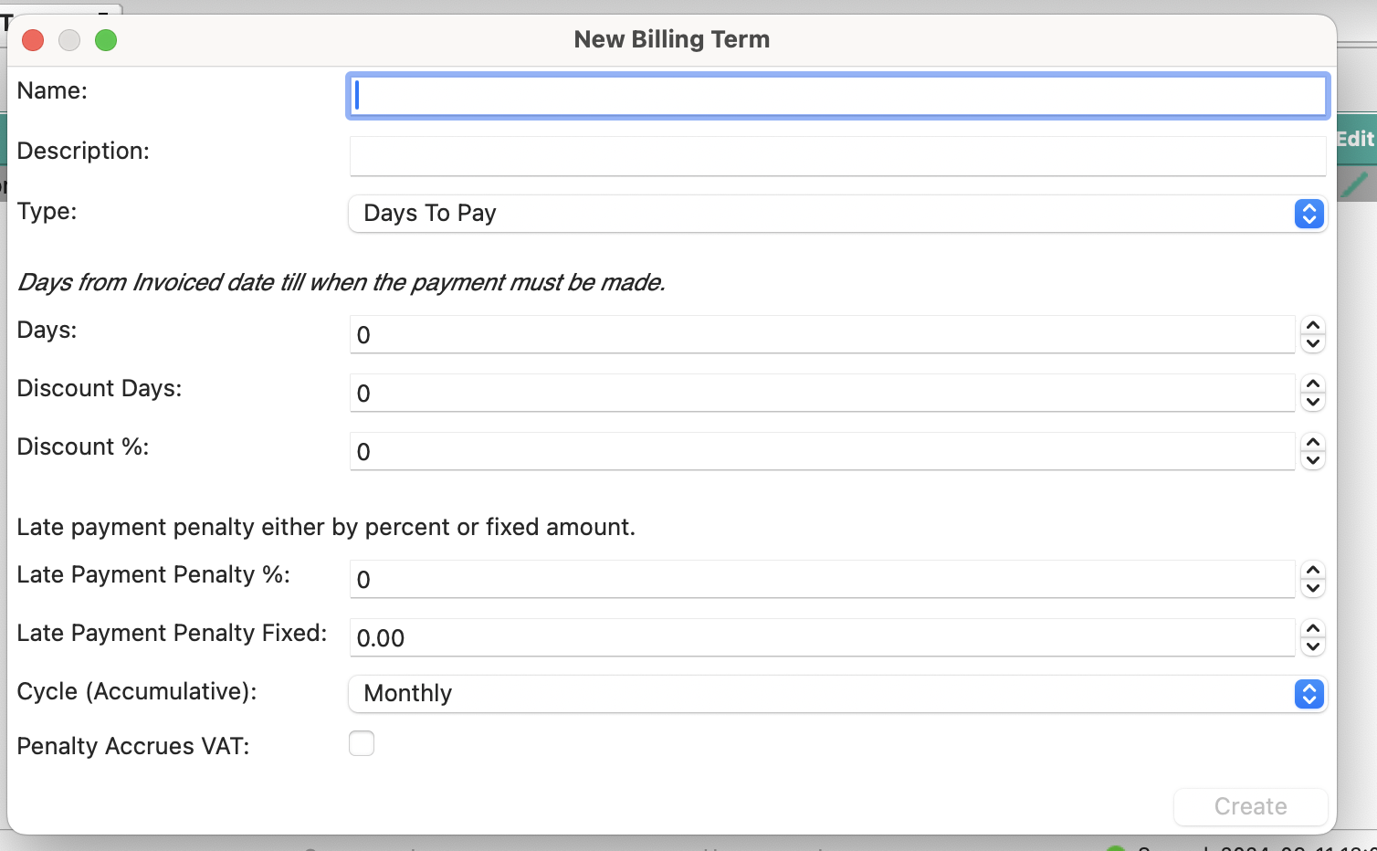This screenshot has height=851, width=1377.
Task: Click the Late Payment Penalty Fixed field
Action: point(822,637)
